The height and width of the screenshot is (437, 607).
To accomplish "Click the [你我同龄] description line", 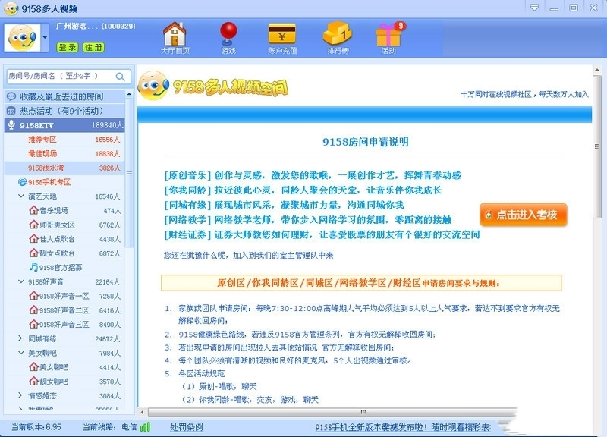I will [x=303, y=190].
